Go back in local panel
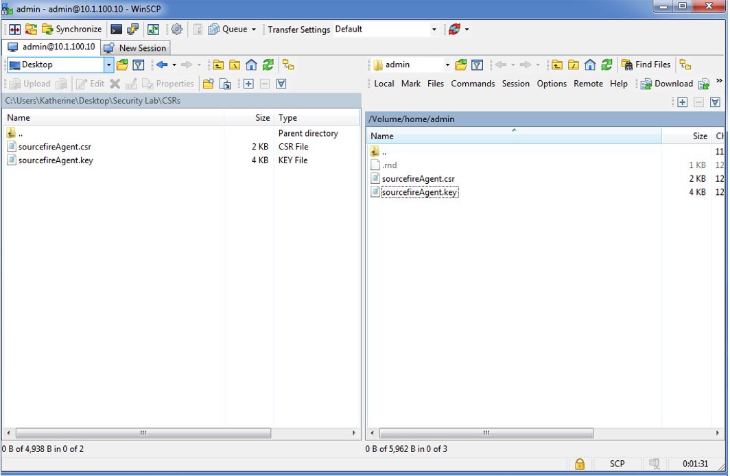Viewport: 730px width, 476px height. [162, 64]
